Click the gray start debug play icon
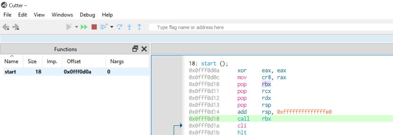 point(69,27)
